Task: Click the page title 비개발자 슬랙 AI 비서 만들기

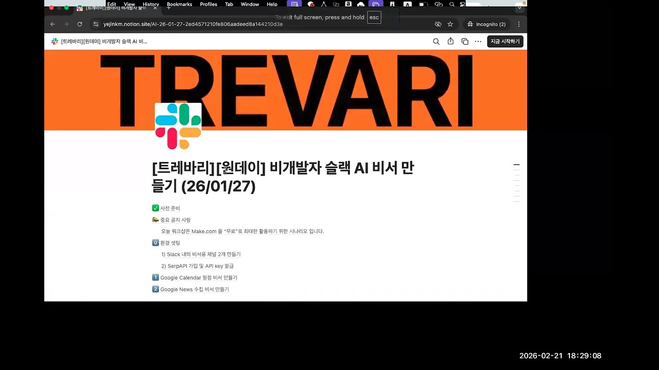Action: pyautogui.click(x=283, y=177)
